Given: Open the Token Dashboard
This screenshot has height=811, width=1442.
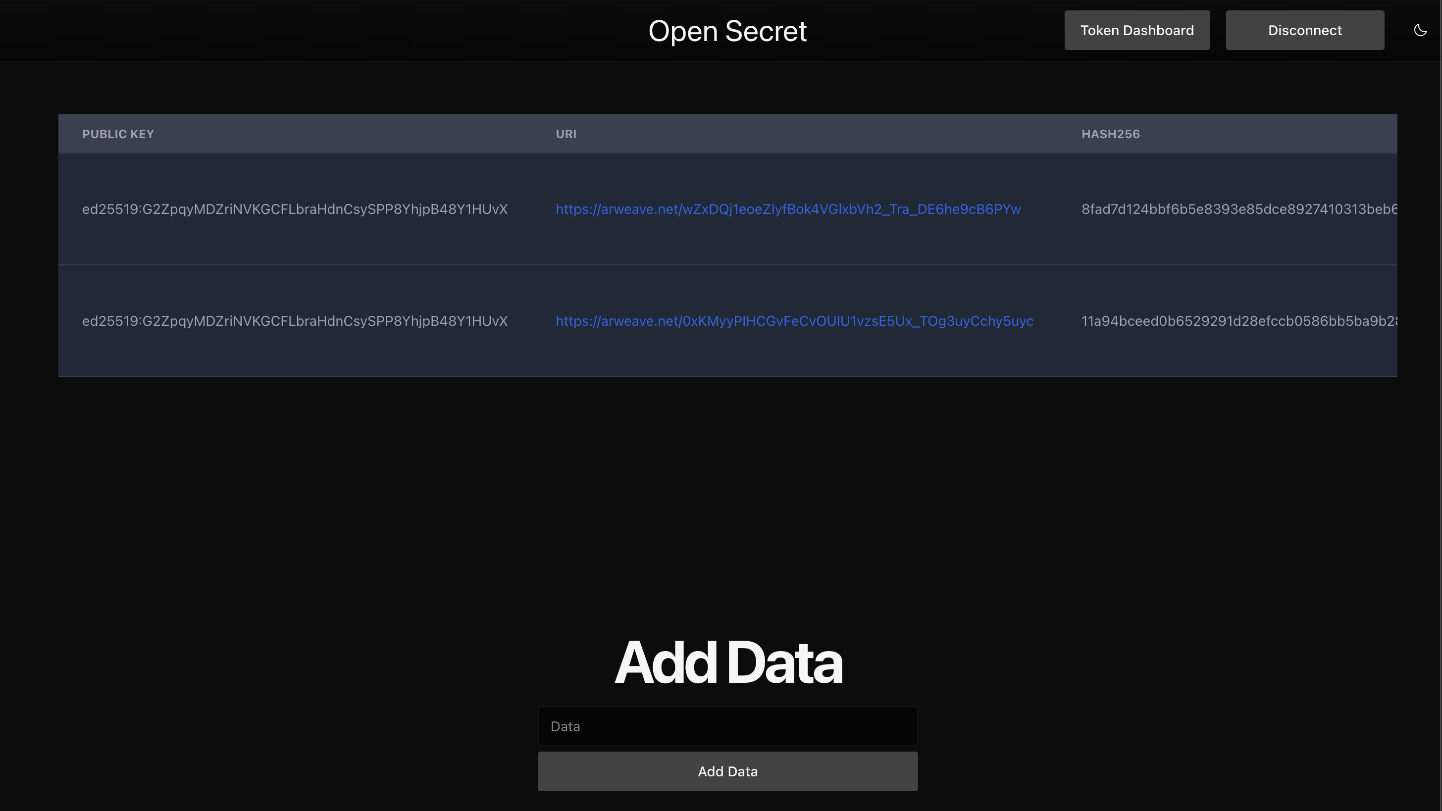Looking at the screenshot, I should [1136, 30].
